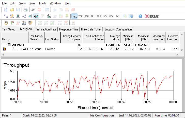The height and width of the screenshot is (118, 185).
Task: Open the blue exclamation info icon
Action: pyautogui.click(x=140, y=16)
